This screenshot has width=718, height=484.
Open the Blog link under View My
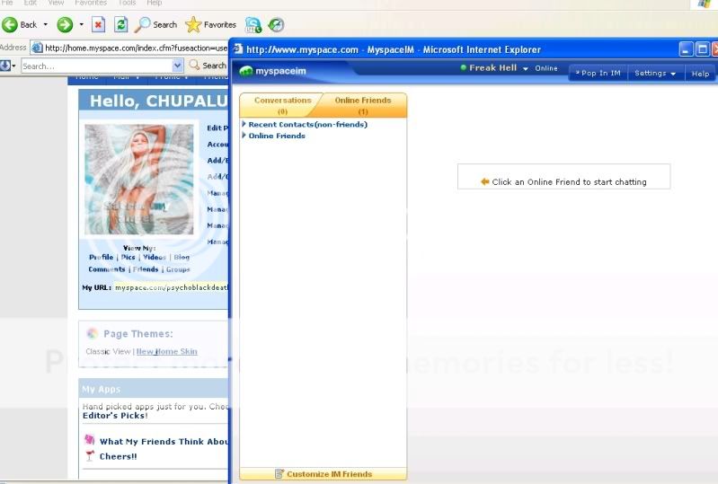[x=182, y=257]
